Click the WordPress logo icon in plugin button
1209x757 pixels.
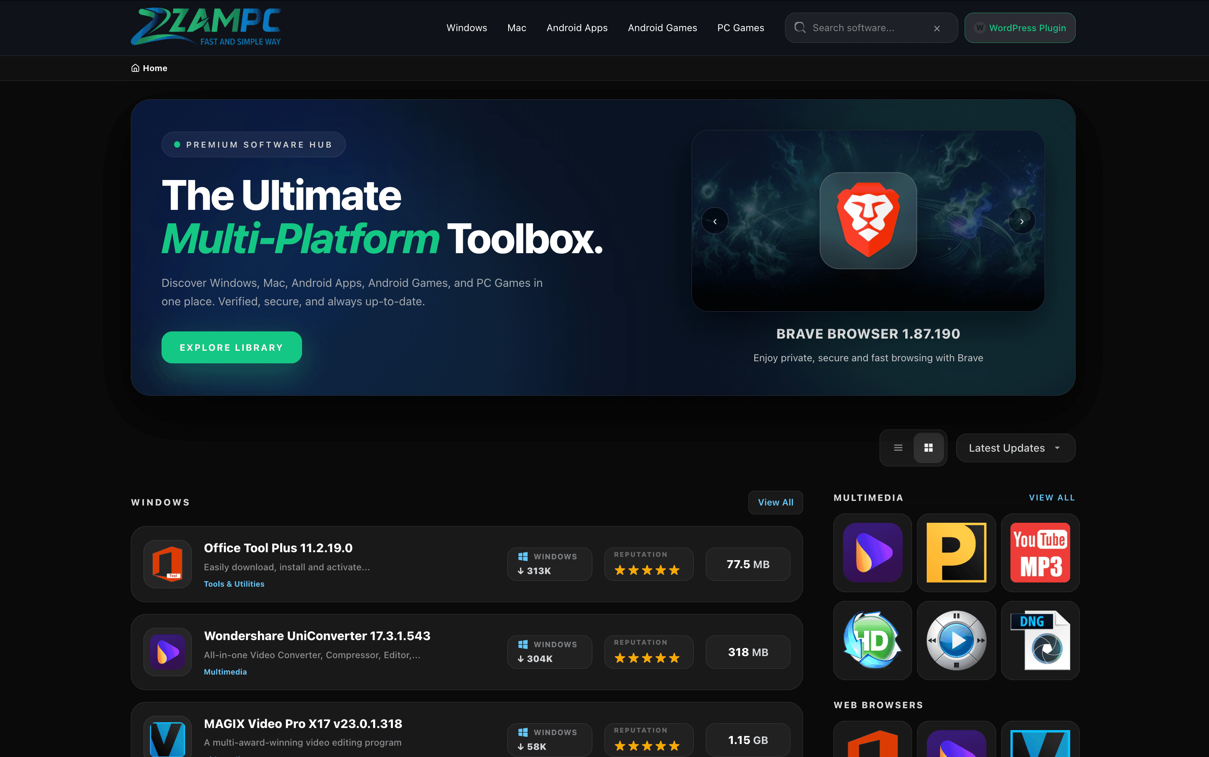980,28
